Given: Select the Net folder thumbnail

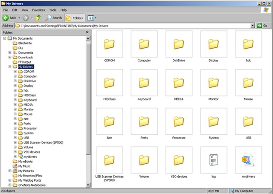Looking at the screenshot, I should point(109,121).
